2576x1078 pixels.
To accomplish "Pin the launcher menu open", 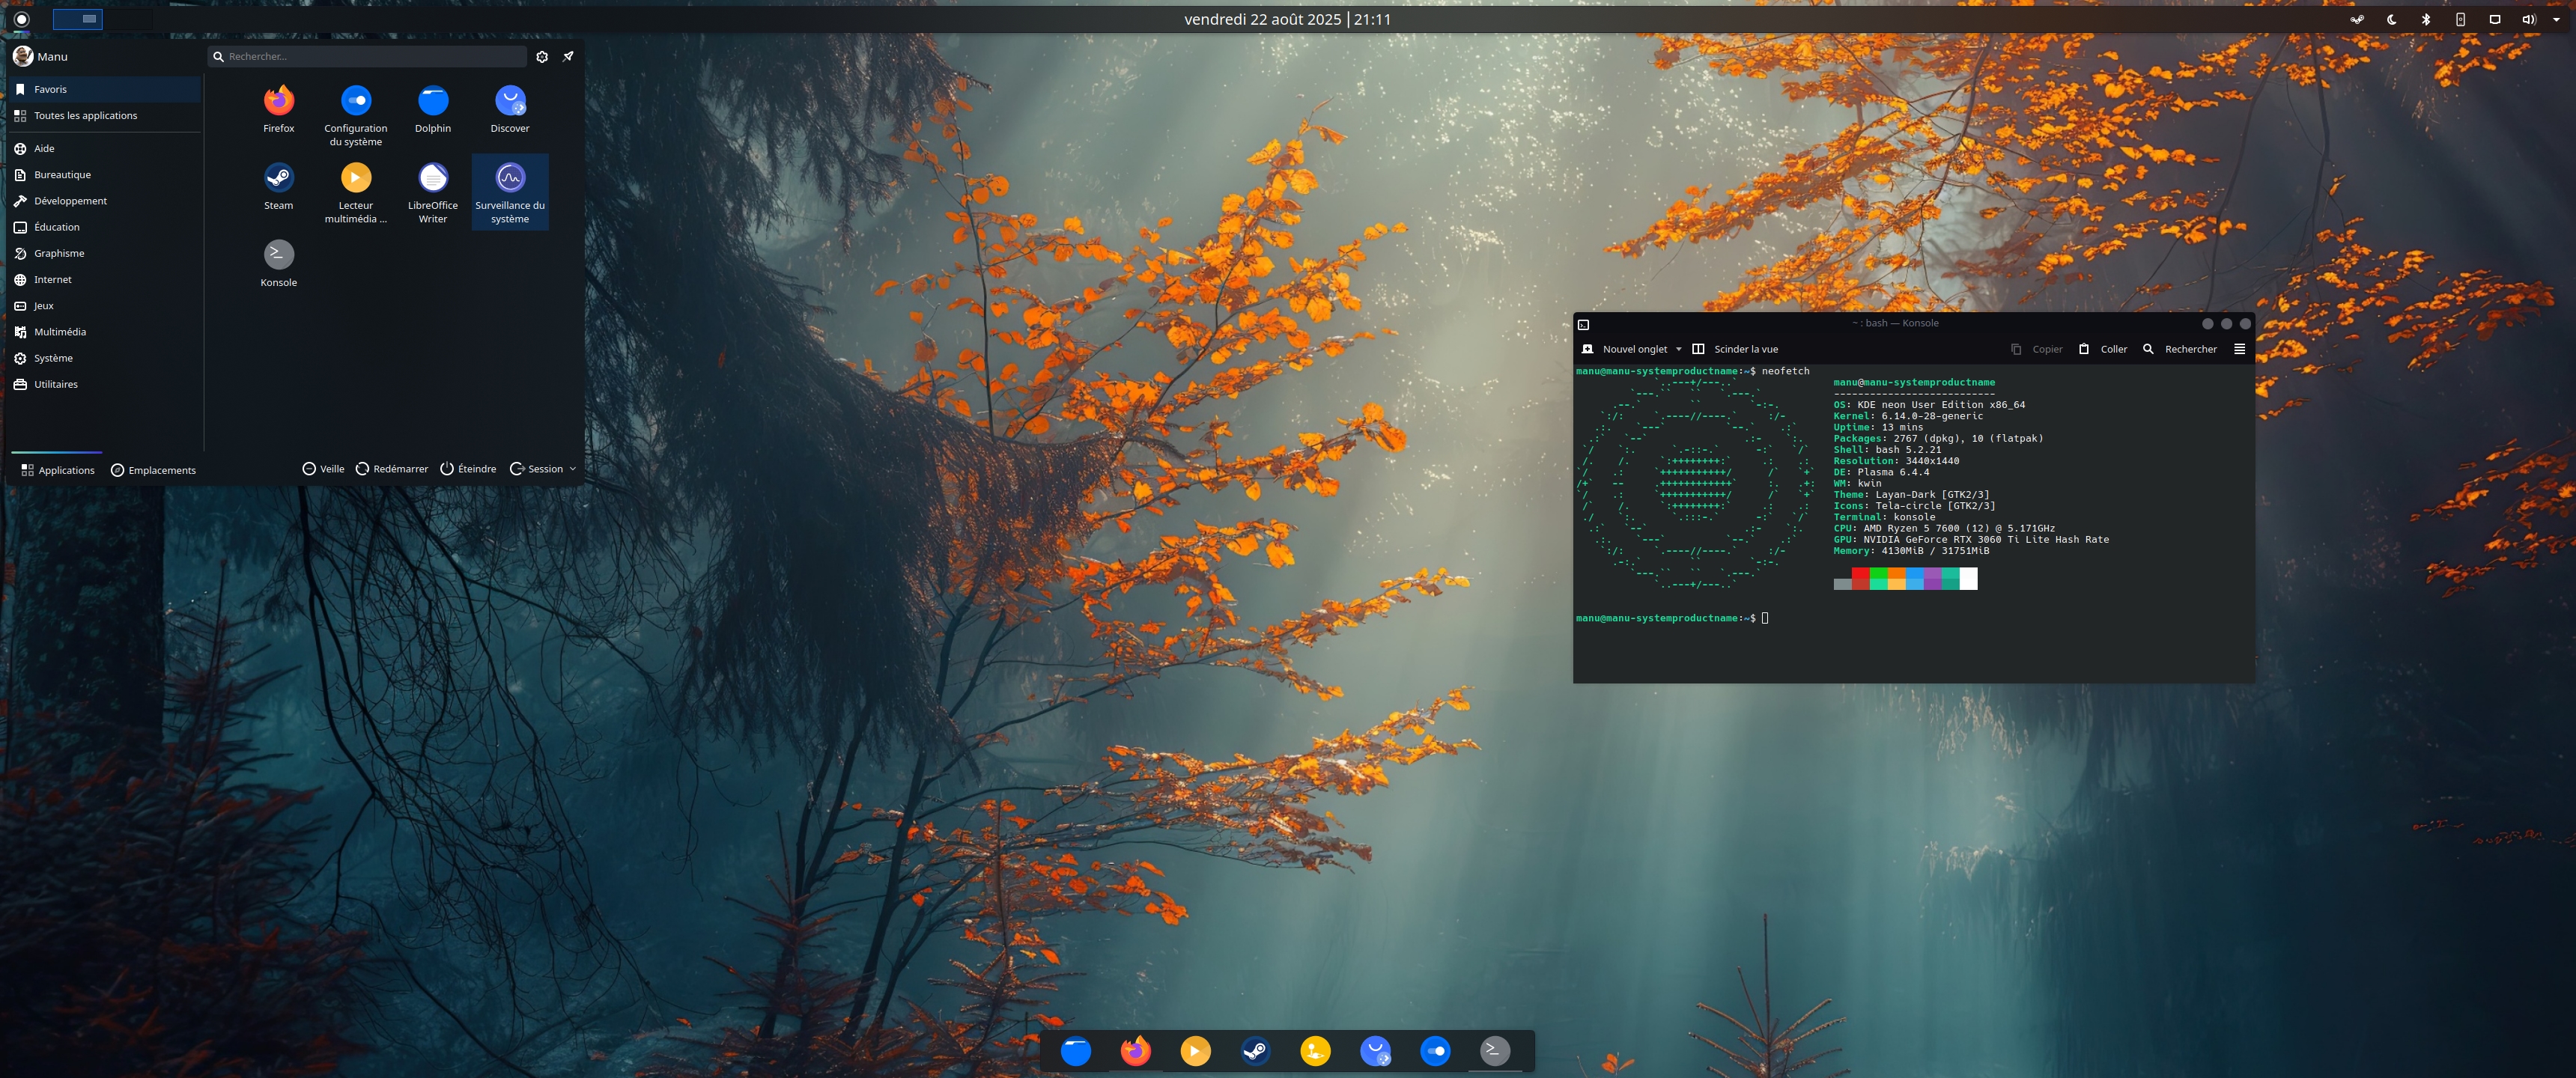I will (568, 56).
